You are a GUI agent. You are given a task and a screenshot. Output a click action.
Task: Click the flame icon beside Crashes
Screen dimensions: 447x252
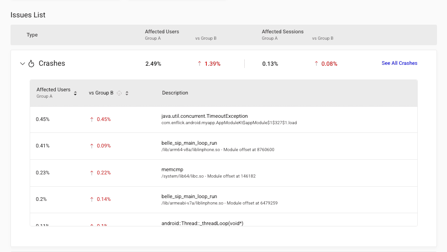[32, 64]
